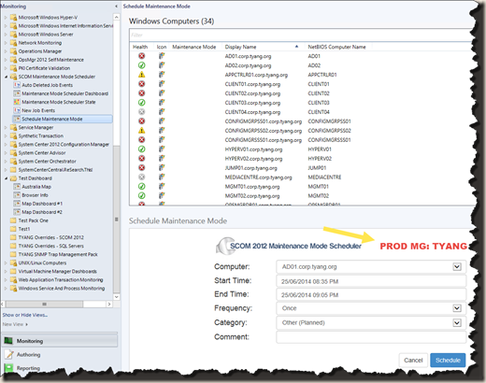Collapse the Test Dashboard folder
486x383 pixels.
6,178
